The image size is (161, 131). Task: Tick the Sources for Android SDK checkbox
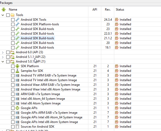tap(13, 127)
